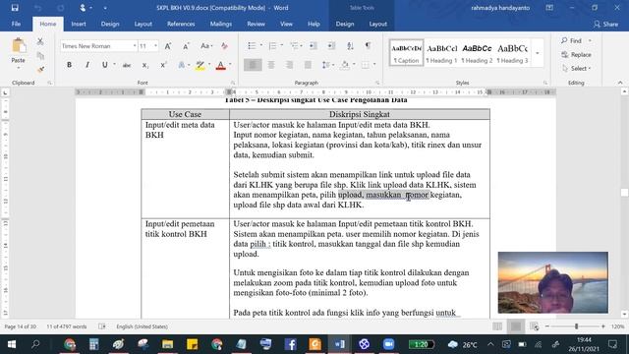Open the Change Case Aa dropdown
The width and height of the screenshot is (629, 354).
click(205, 46)
